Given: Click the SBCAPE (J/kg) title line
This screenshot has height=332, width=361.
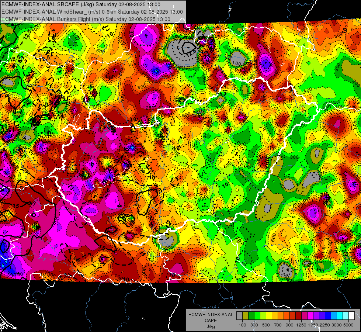Looking at the screenshot, I should point(81,4).
